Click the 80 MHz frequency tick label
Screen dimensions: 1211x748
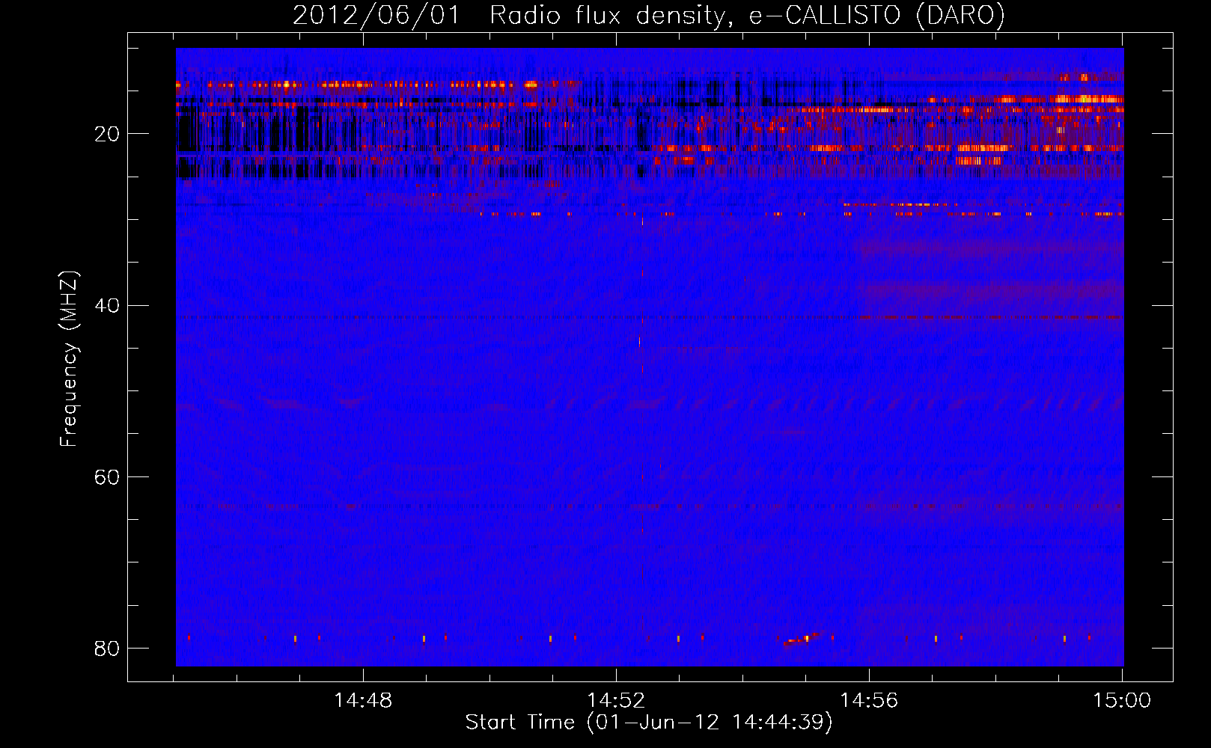pos(106,649)
